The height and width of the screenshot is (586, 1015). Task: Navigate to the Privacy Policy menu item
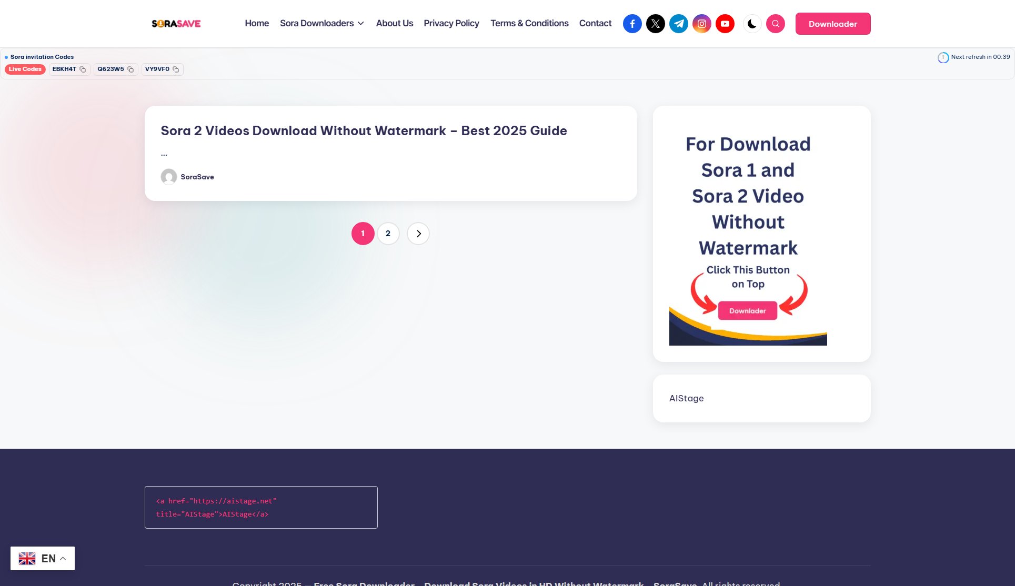tap(451, 23)
